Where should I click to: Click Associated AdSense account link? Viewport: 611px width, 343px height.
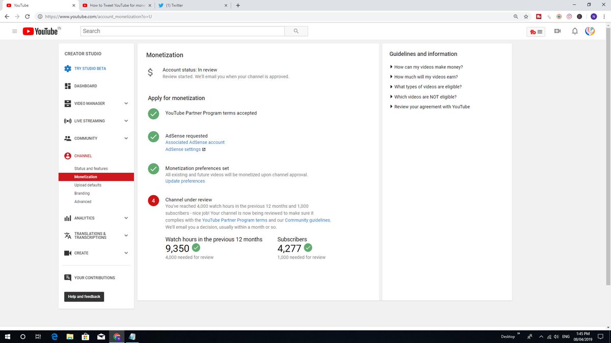(x=195, y=142)
